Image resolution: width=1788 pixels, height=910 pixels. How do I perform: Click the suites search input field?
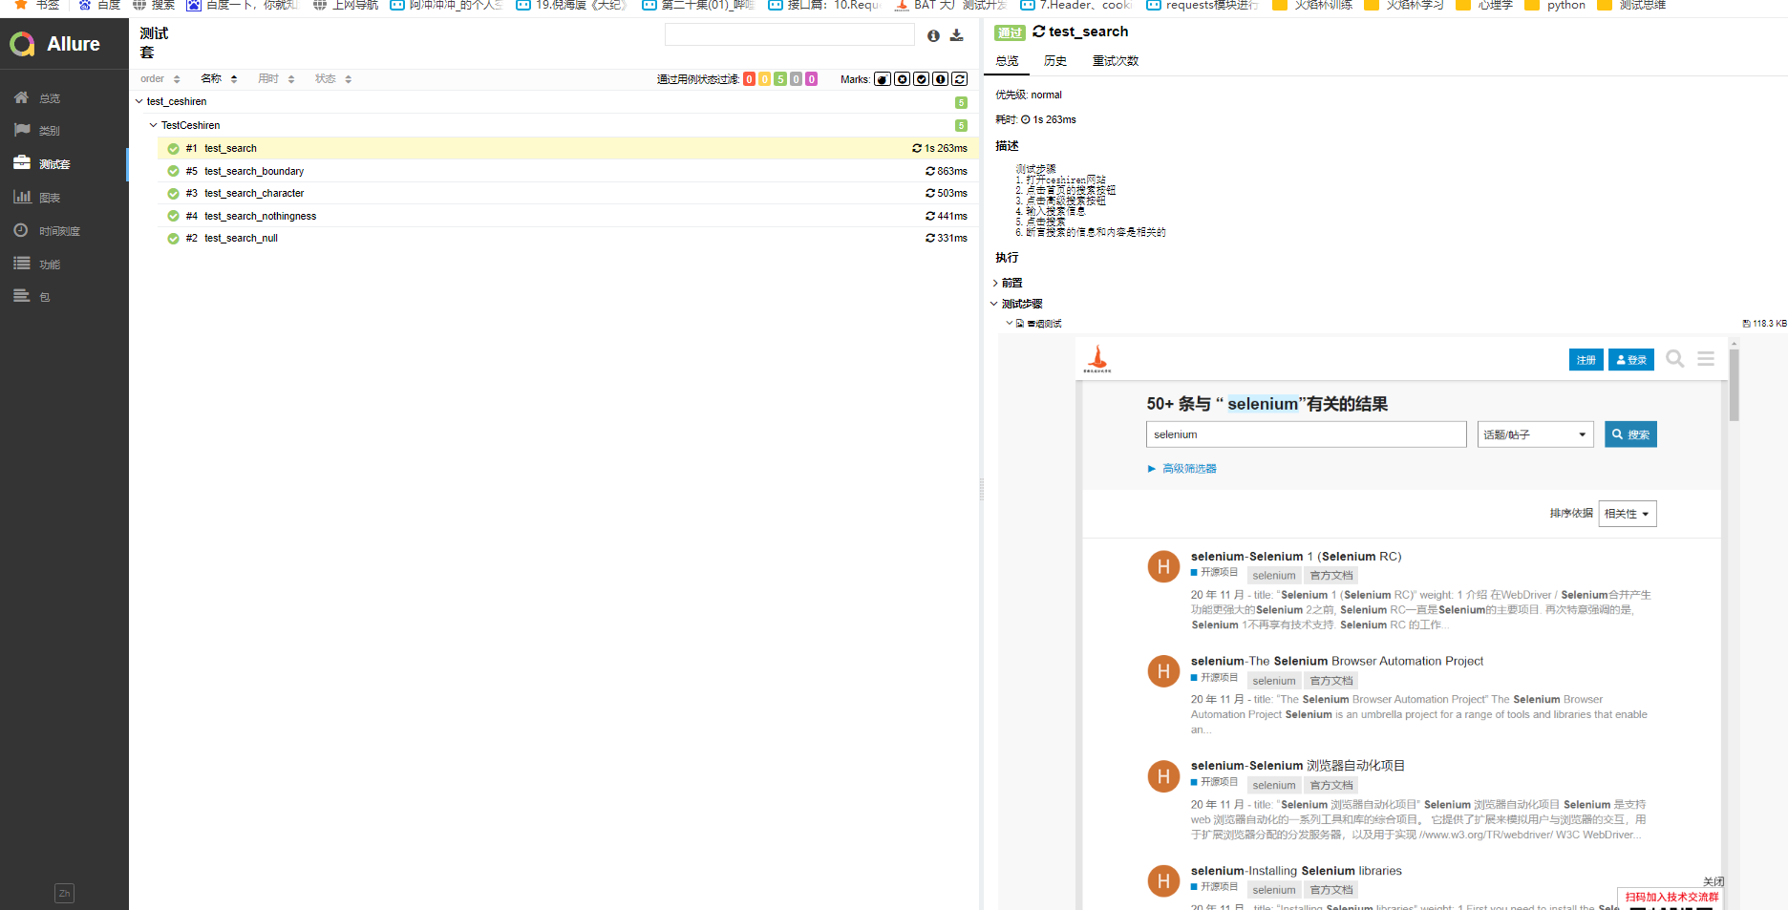[x=789, y=35]
